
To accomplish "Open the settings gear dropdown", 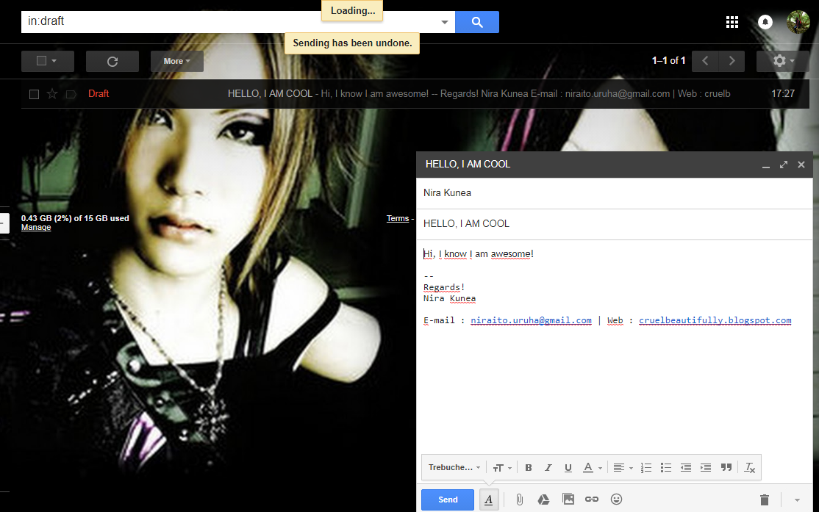I will coord(783,61).
